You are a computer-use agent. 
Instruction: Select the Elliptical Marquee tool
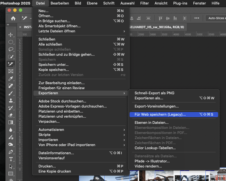pos(11,42)
